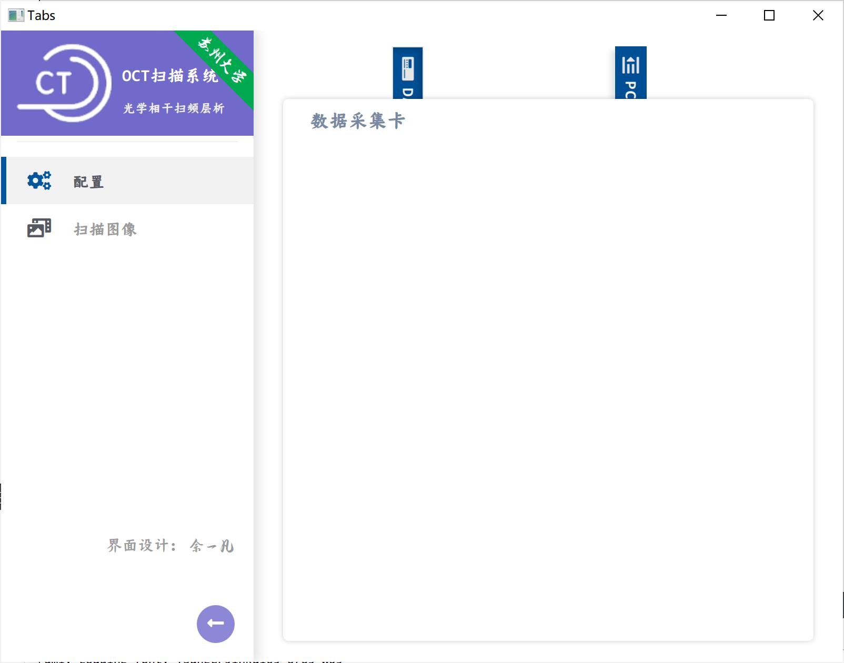The height and width of the screenshot is (663, 844).
Task: Click the white arrow inside the purple circle
Action: 215,624
